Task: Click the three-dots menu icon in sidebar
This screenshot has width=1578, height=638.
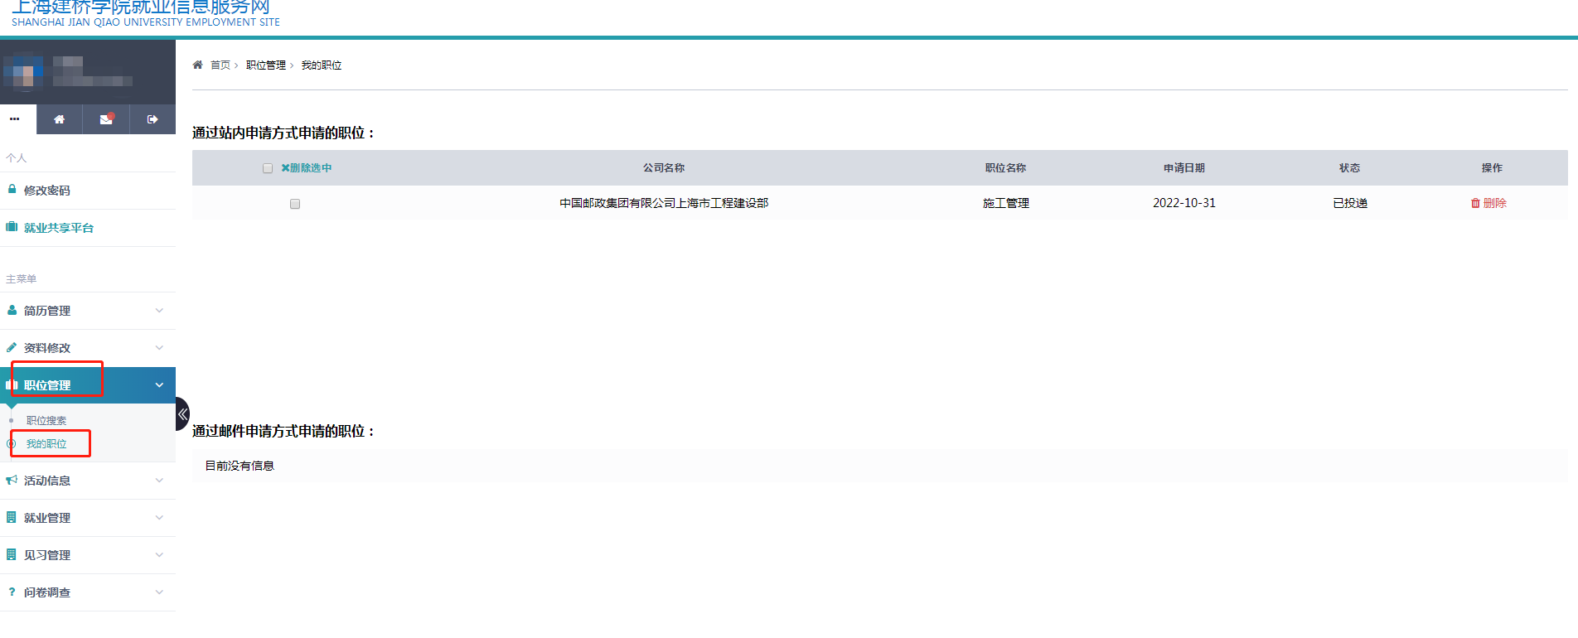Action: point(15,119)
